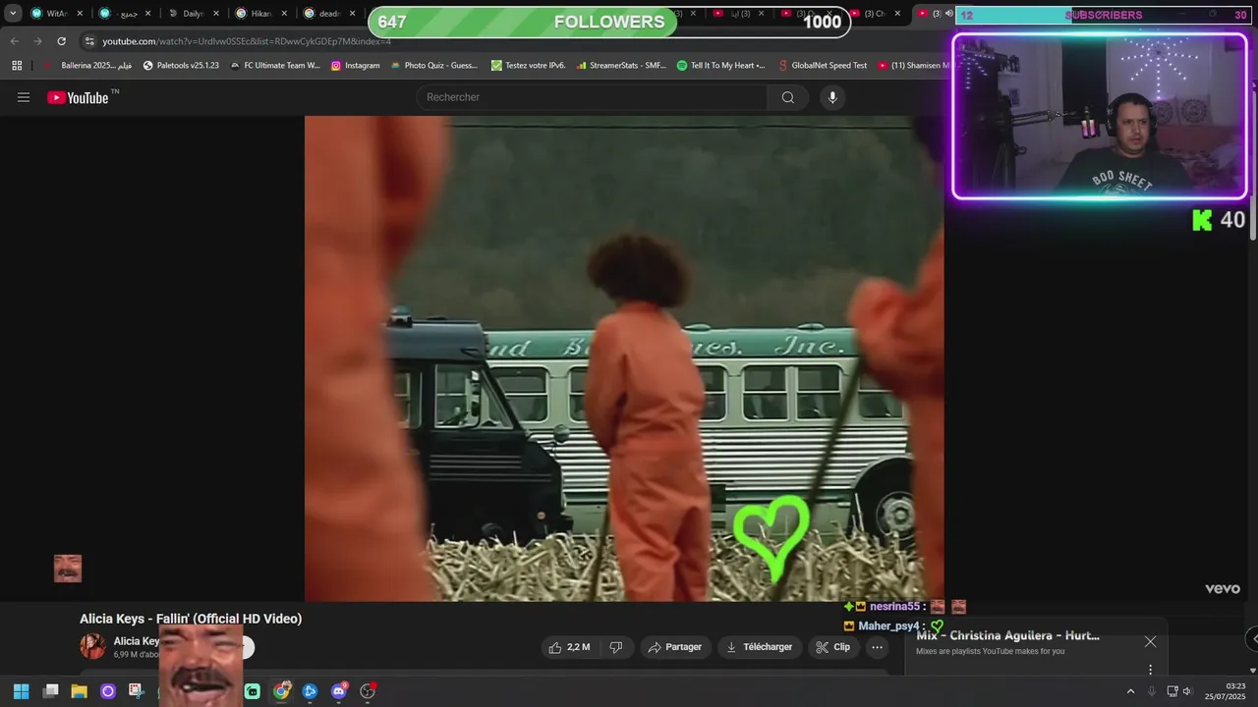Open the Tell It To My Heart bookmark

720,66
